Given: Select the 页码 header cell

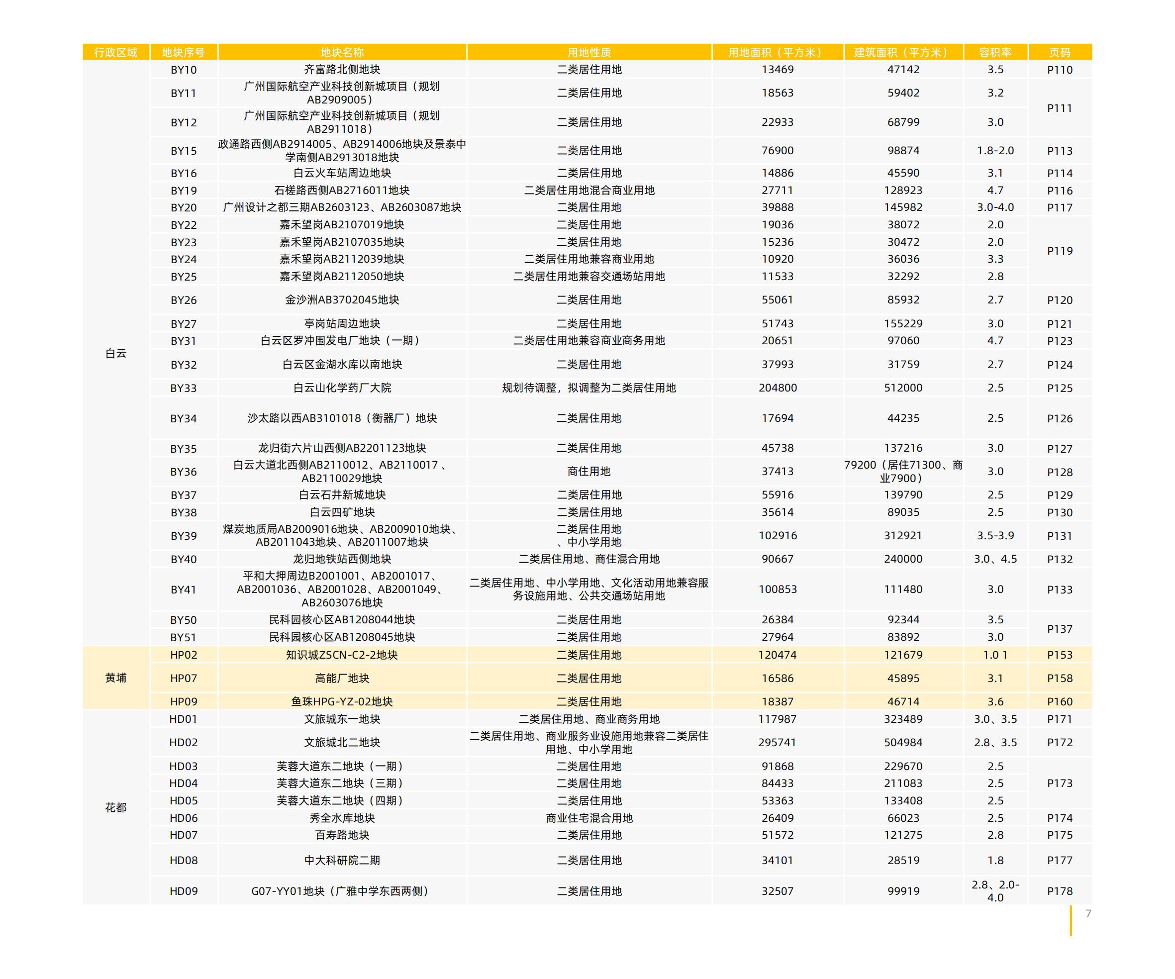Looking at the screenshot, I should 1060,52.
